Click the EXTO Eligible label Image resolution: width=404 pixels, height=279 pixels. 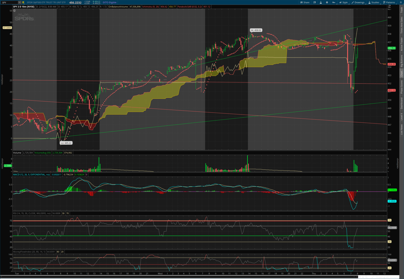(x=110, y=3)
